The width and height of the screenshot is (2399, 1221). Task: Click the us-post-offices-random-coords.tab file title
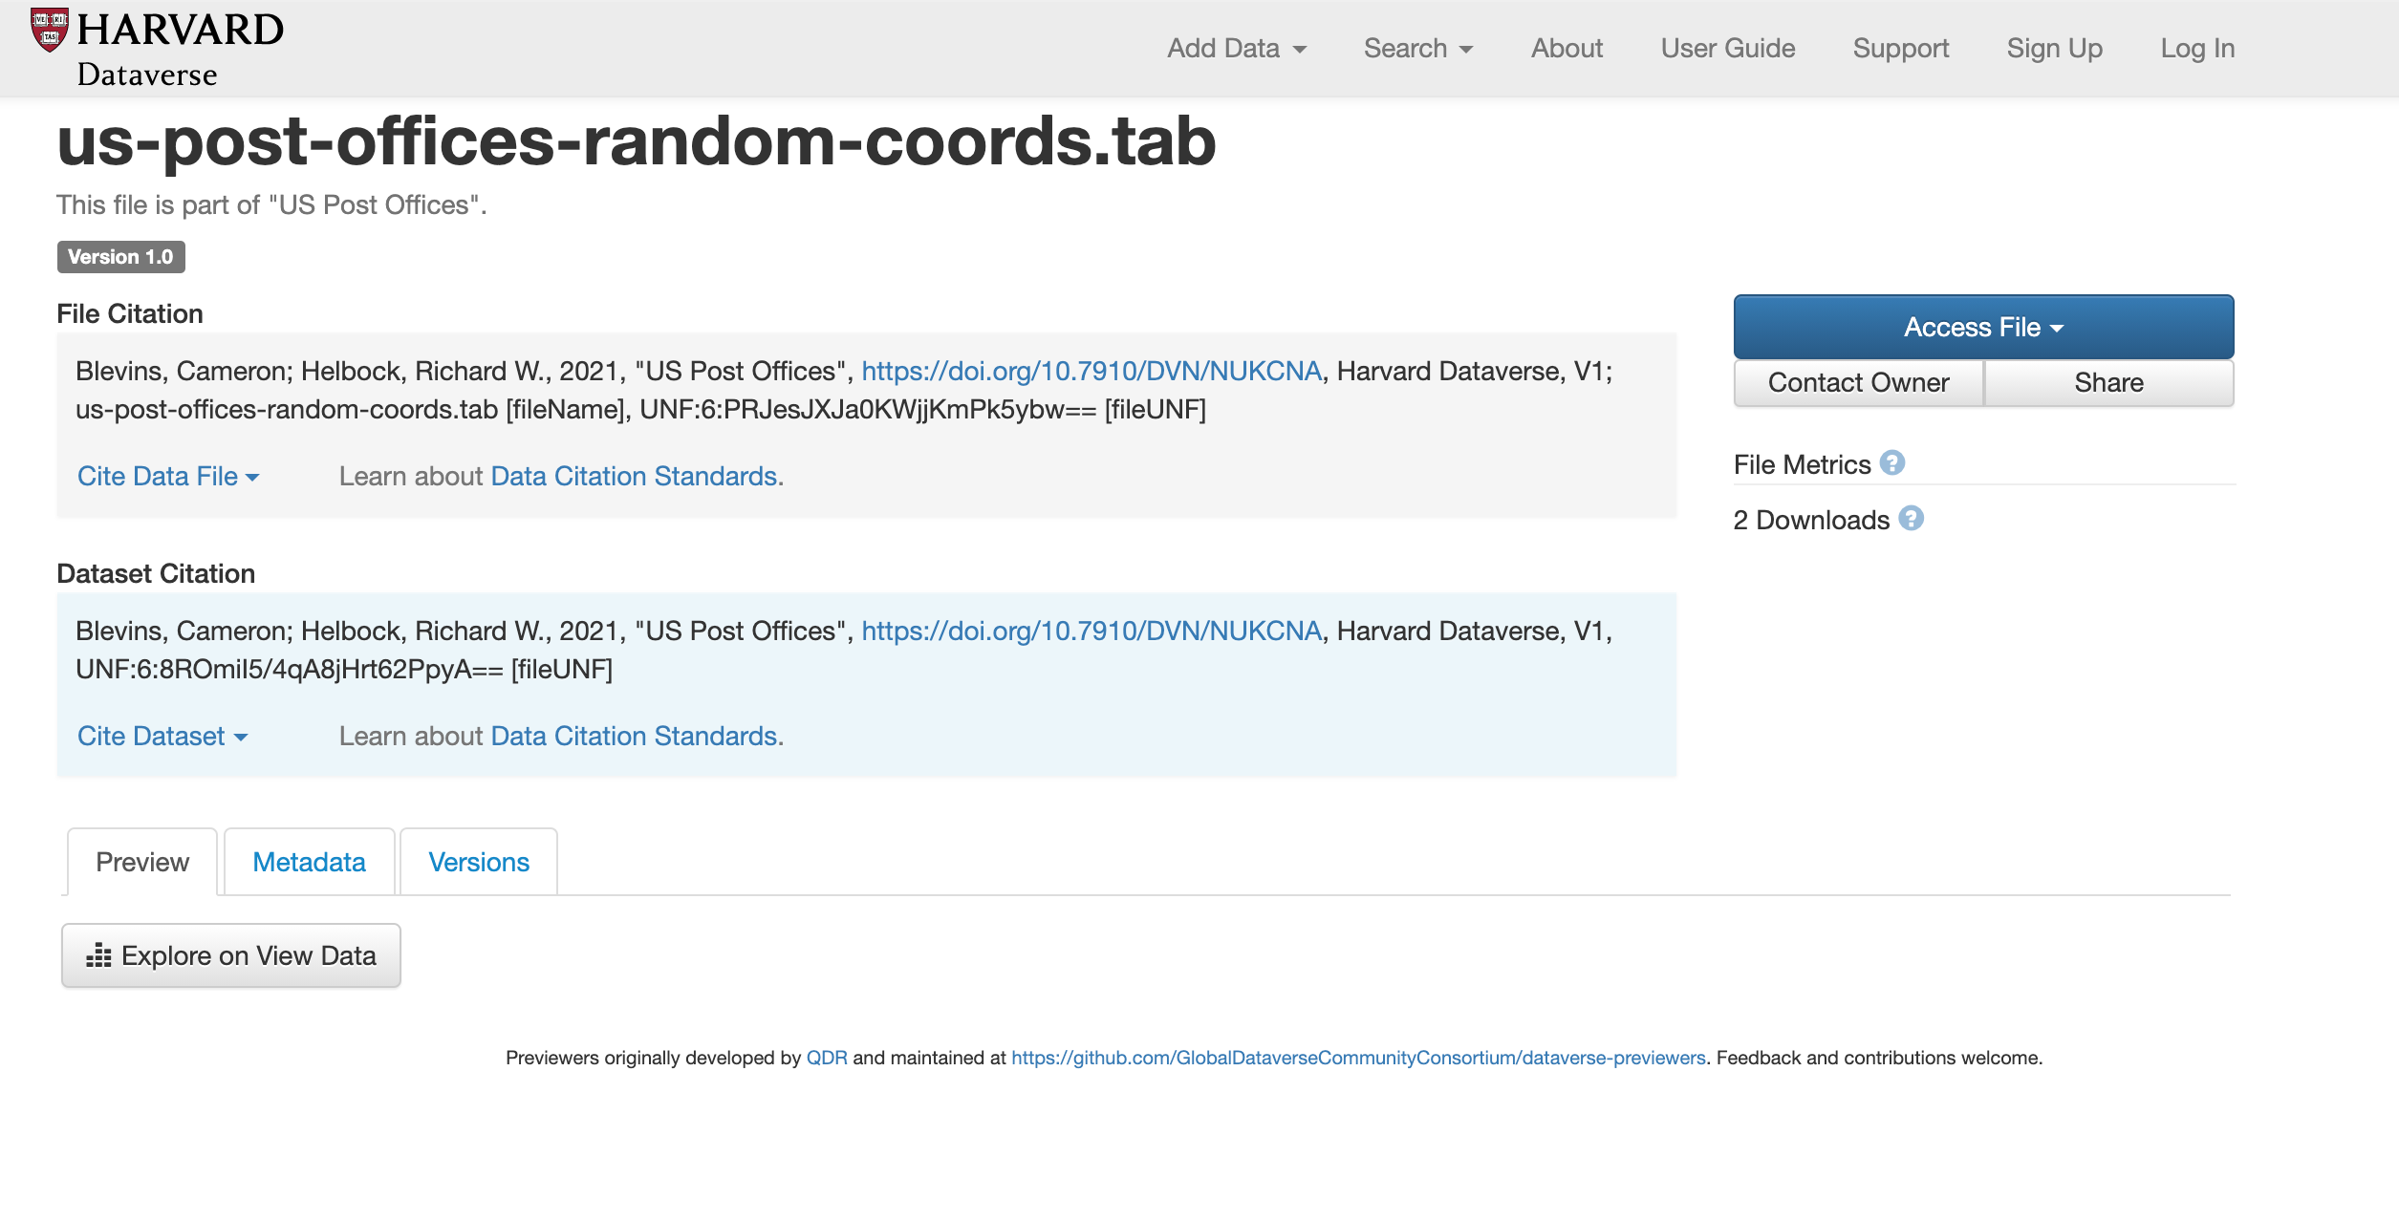coord(637,141)
